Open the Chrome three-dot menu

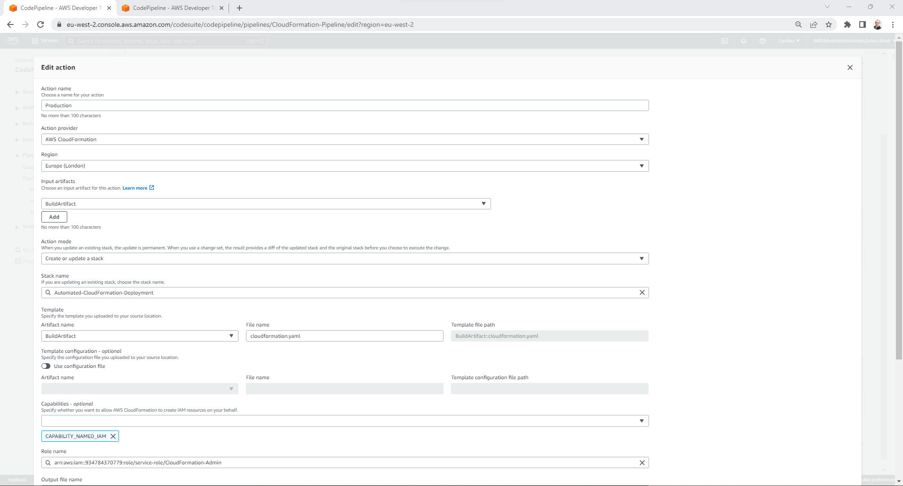click(x=893, y=24)
